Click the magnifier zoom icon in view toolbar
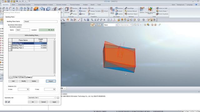 (85, 20)
